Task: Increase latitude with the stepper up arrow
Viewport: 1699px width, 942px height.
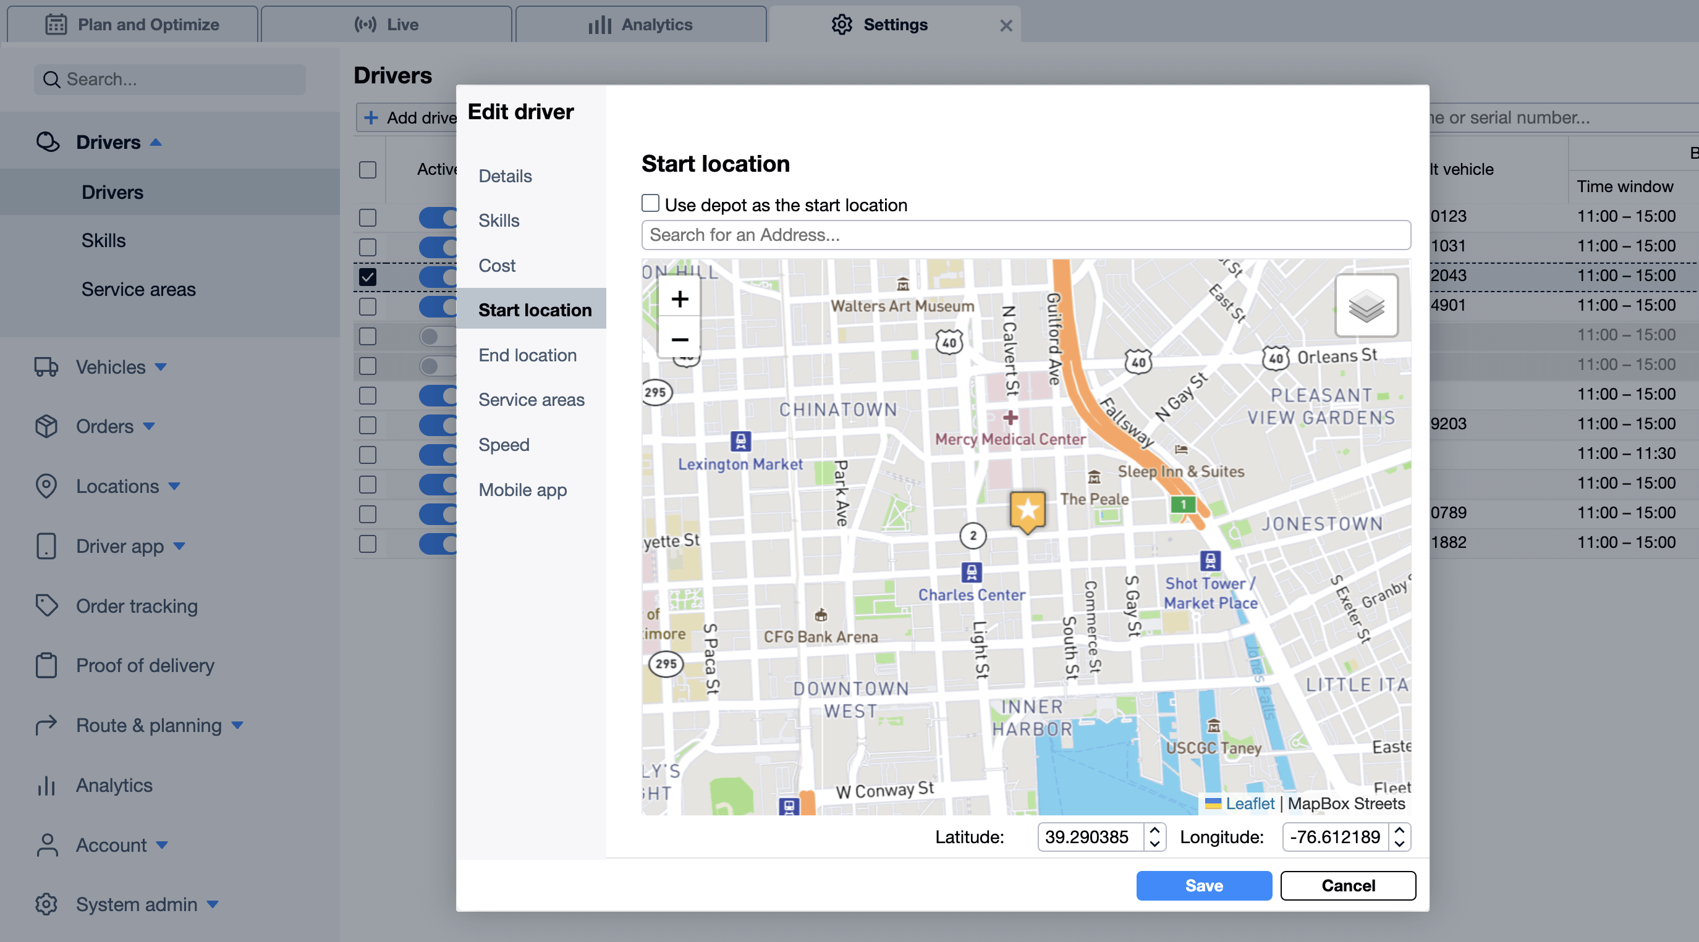Action: tap(1155, 831)
